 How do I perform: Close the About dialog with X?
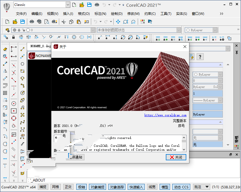coord(185,47)
